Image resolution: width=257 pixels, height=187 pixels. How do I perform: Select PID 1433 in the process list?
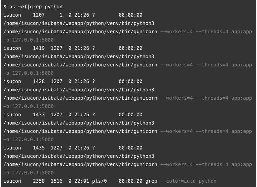[39, 115]
